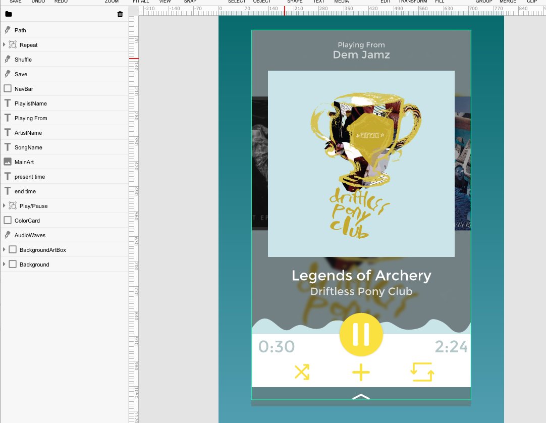Click the SAVE toolbar button
546x423 pixels.
15,2
